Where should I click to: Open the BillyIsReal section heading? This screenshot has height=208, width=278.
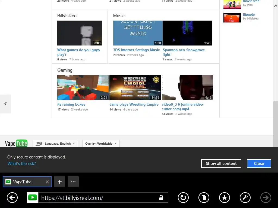[67, 16]
